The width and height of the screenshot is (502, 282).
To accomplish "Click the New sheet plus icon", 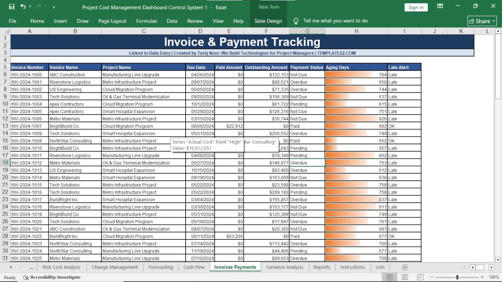I will click(x=405, y=267).
